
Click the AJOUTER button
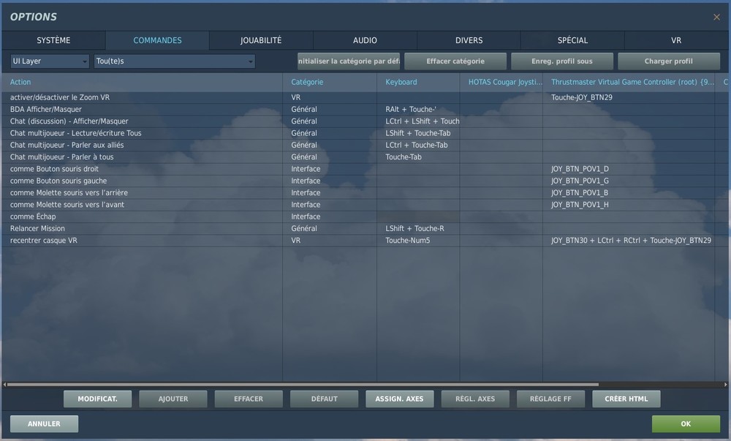pyautogui.click(x=173, y=399)
